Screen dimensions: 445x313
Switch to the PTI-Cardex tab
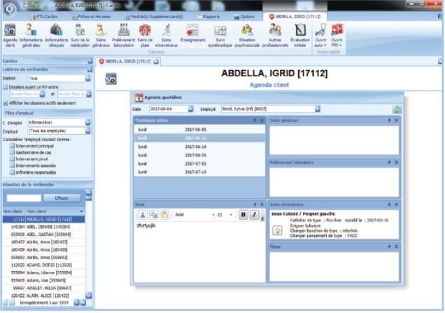pyautogui.click(x=44, y=17)
